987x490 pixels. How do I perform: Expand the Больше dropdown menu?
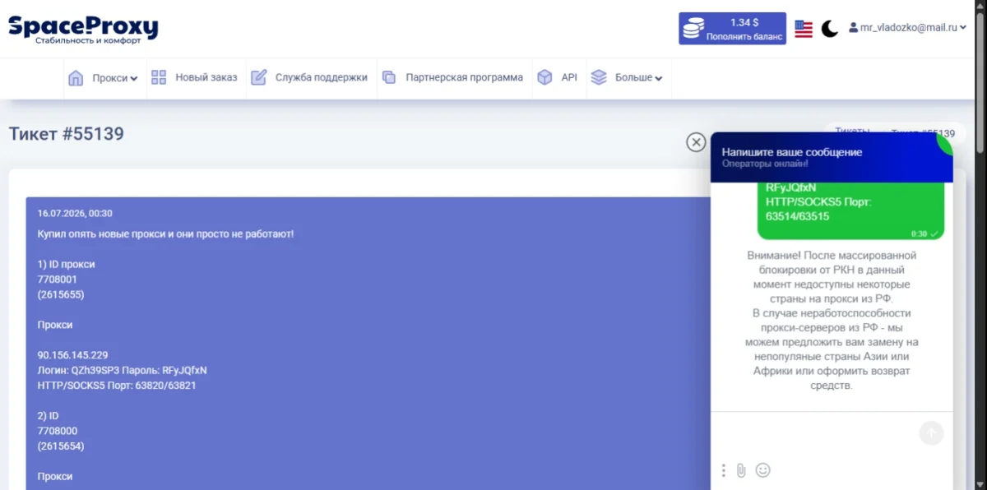click(x=627, y=78)
